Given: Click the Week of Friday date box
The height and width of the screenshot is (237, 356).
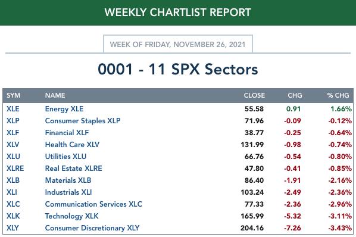Looking at the screenshot, I should [178, 44].
